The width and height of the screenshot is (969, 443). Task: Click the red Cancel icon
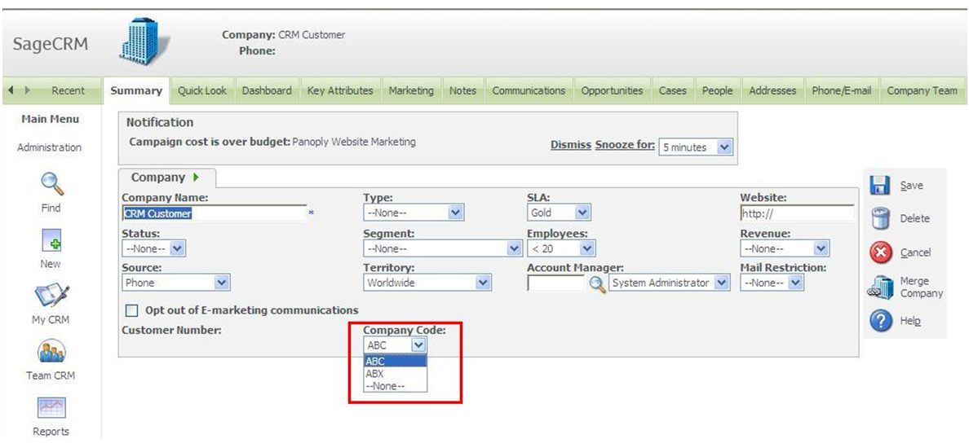coord(880,252)
